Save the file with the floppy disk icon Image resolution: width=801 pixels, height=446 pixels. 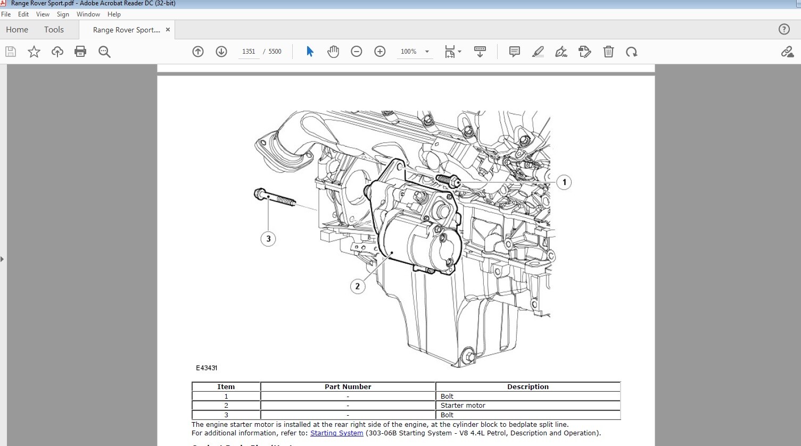click(x=11, y=52)
